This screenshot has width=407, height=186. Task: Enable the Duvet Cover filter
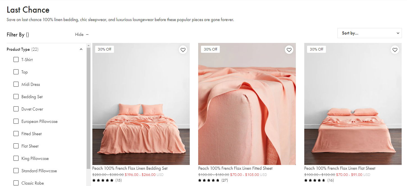point(16,109)
